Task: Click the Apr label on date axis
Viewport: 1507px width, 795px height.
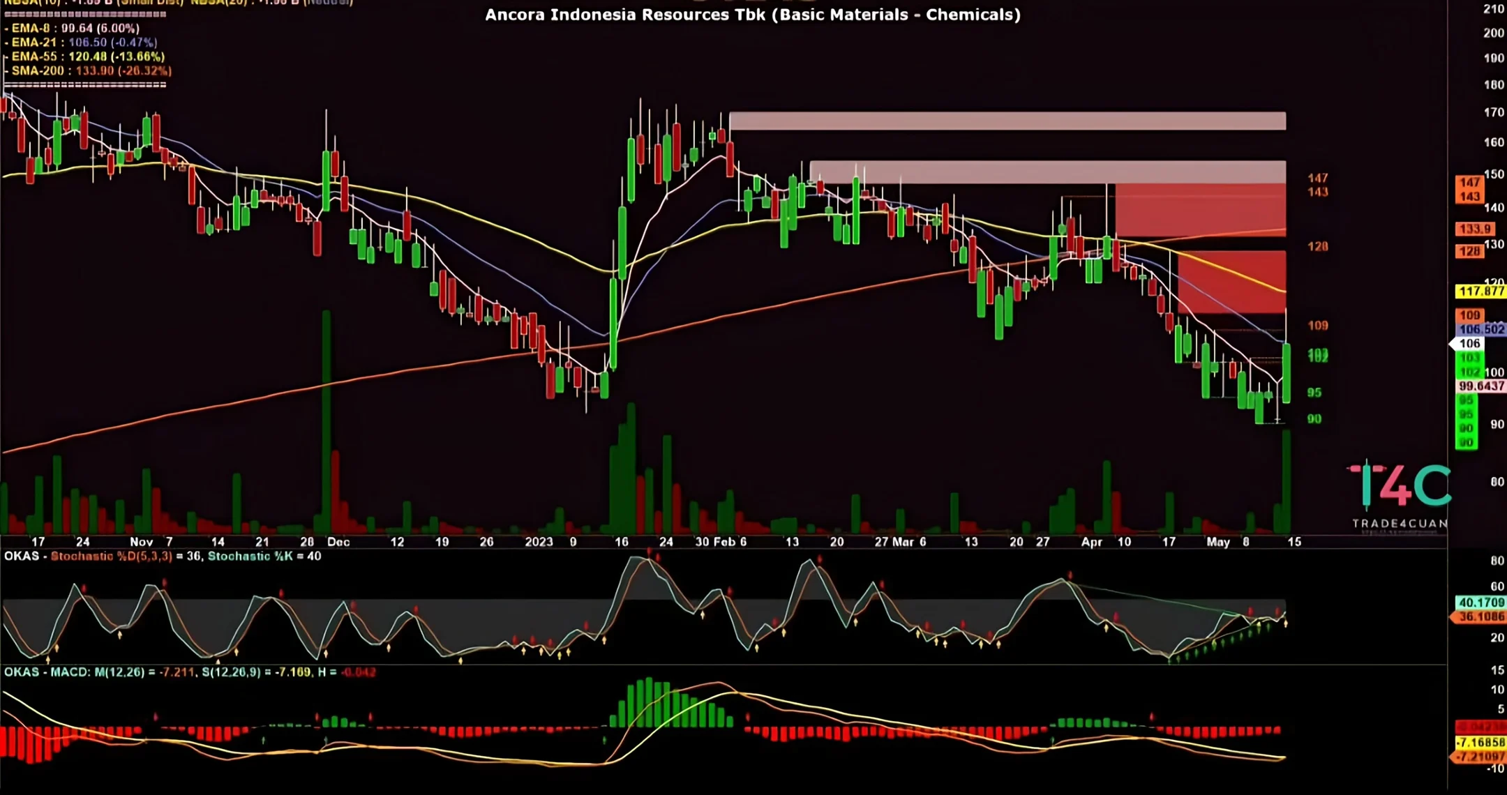Action: coord(1091,542)
